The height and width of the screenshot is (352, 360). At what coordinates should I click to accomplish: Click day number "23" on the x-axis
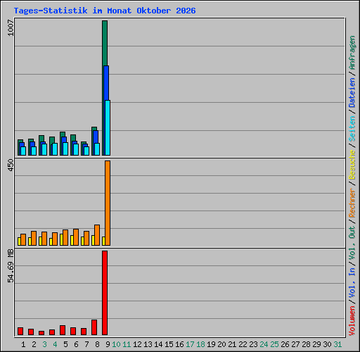point(253,344)
